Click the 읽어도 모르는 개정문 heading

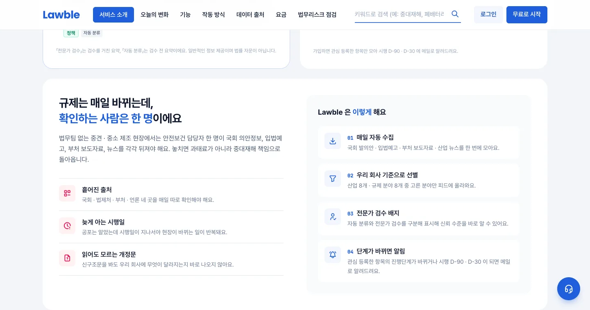click(109, 254)
